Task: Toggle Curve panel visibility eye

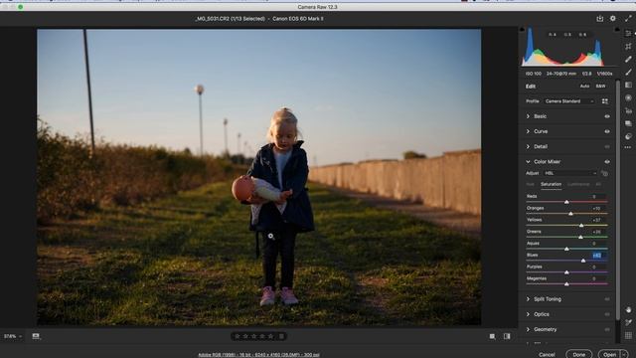Action: tap(607, 131)
